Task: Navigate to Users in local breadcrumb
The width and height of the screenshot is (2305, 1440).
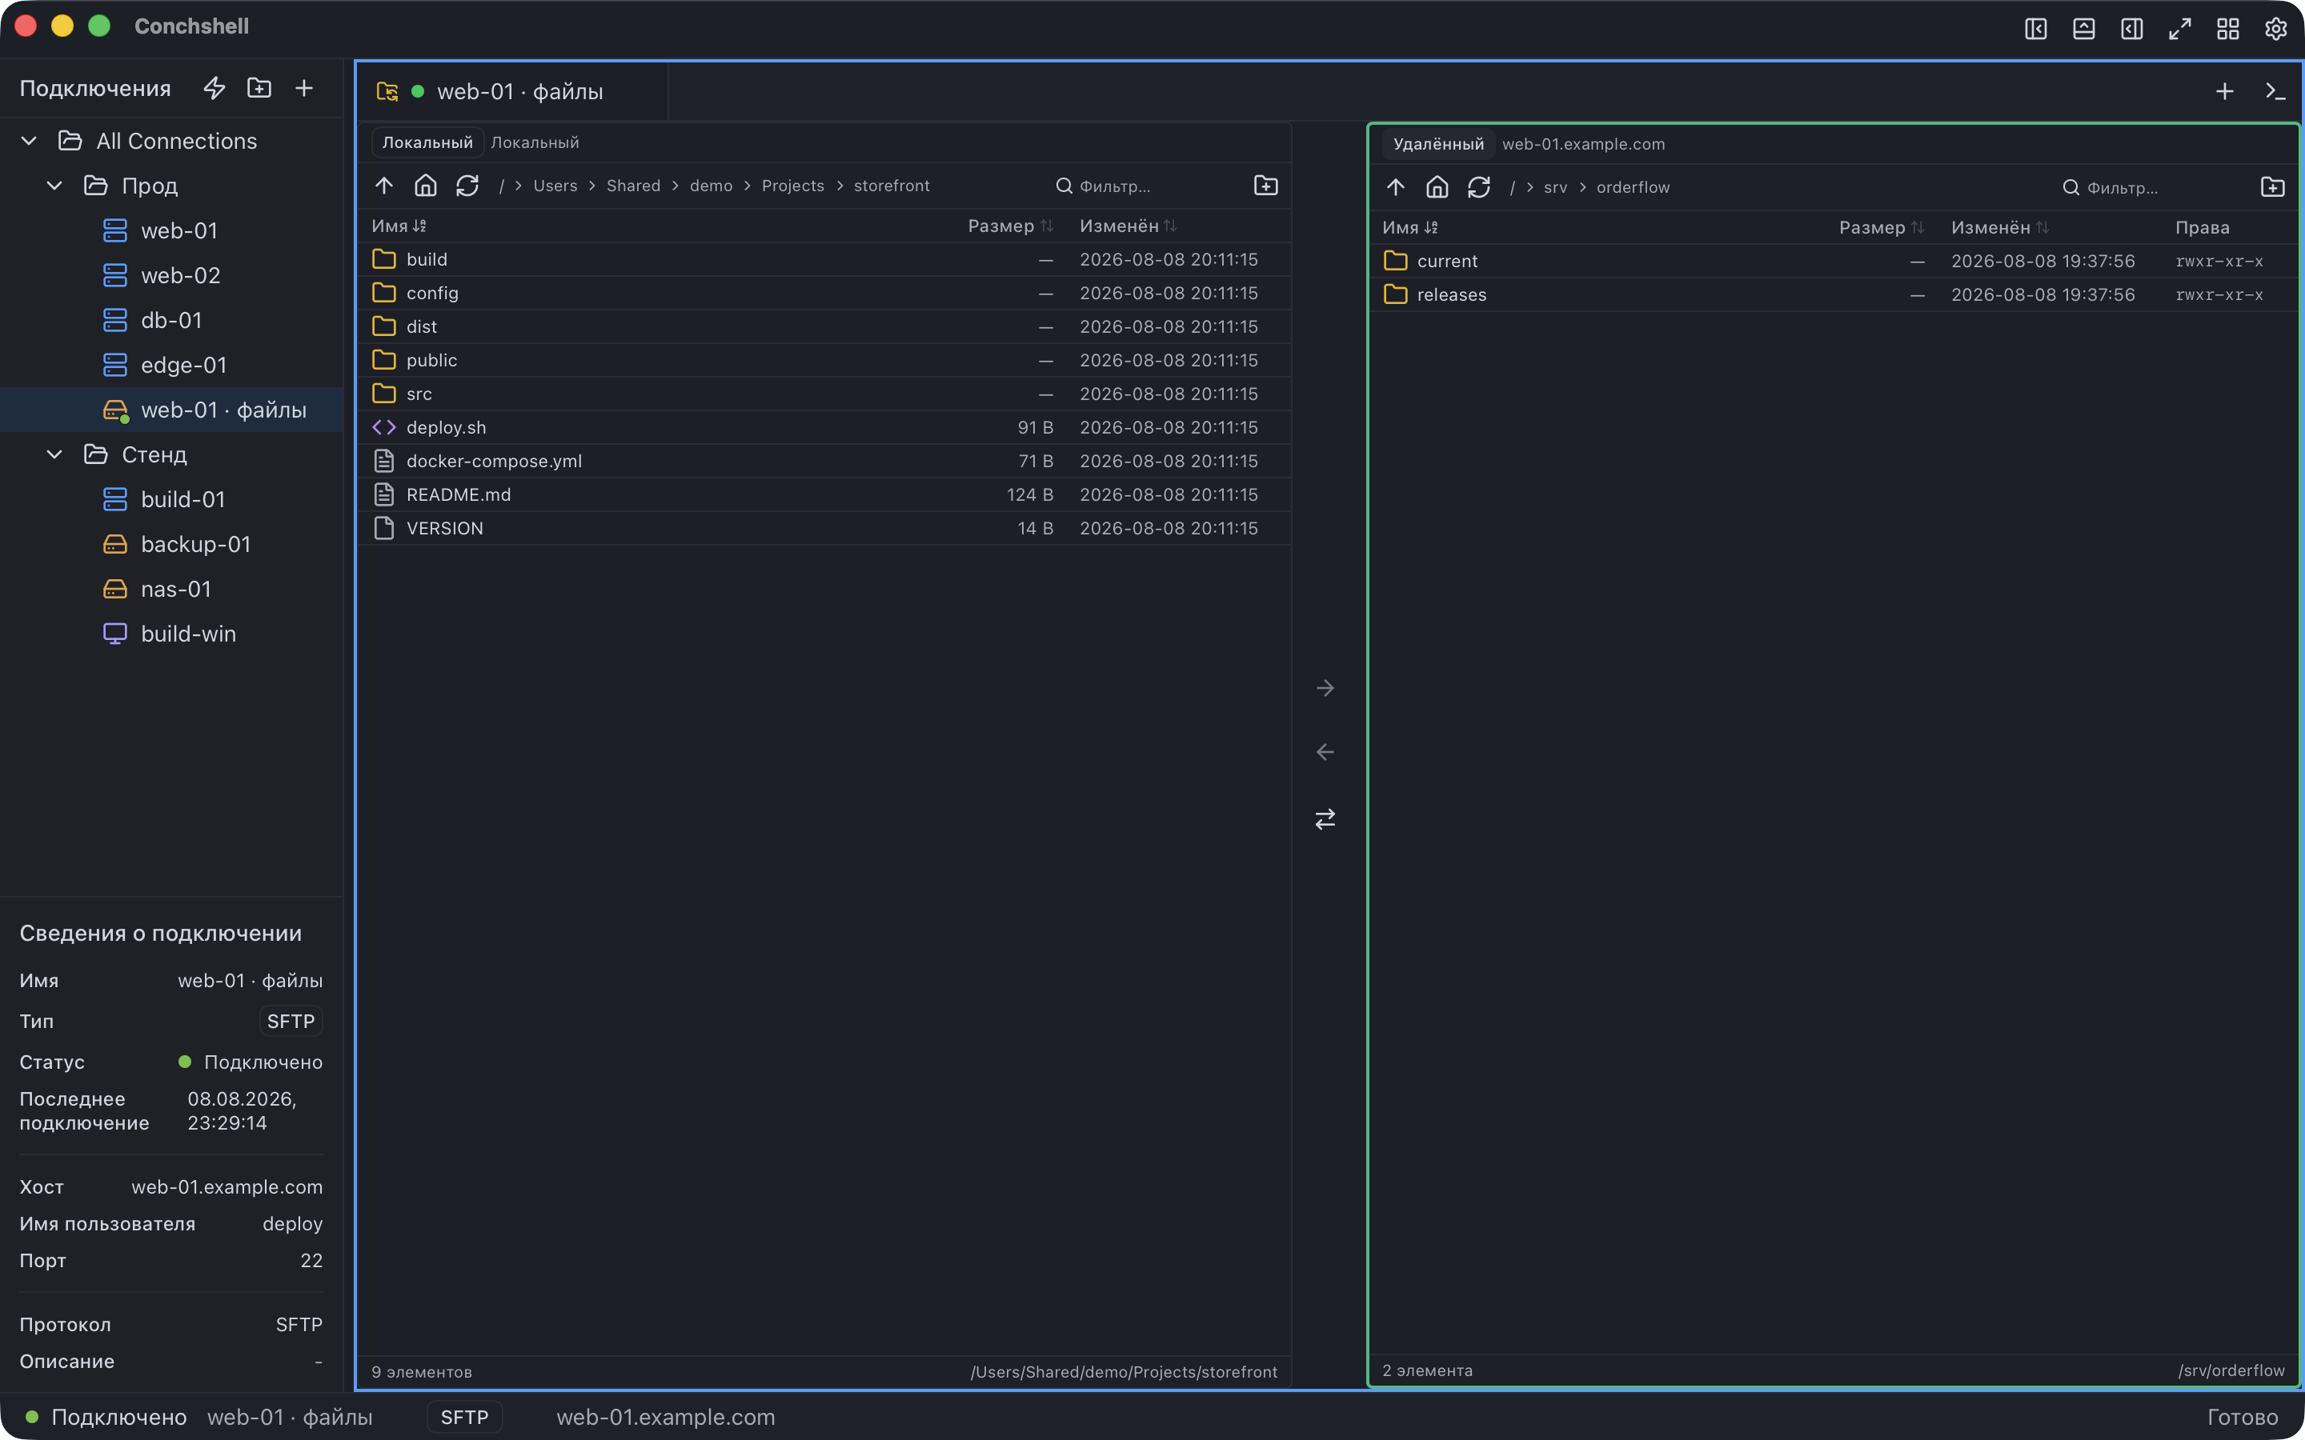Action: pyautogui.click(x=555, y=186)
